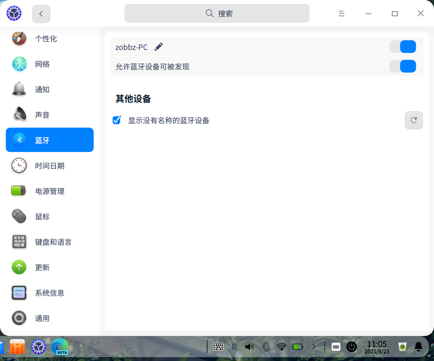The height and width of the screenshot is (361, 434).
Task: Open 通用 general settings
Action: tap(50, 318)
